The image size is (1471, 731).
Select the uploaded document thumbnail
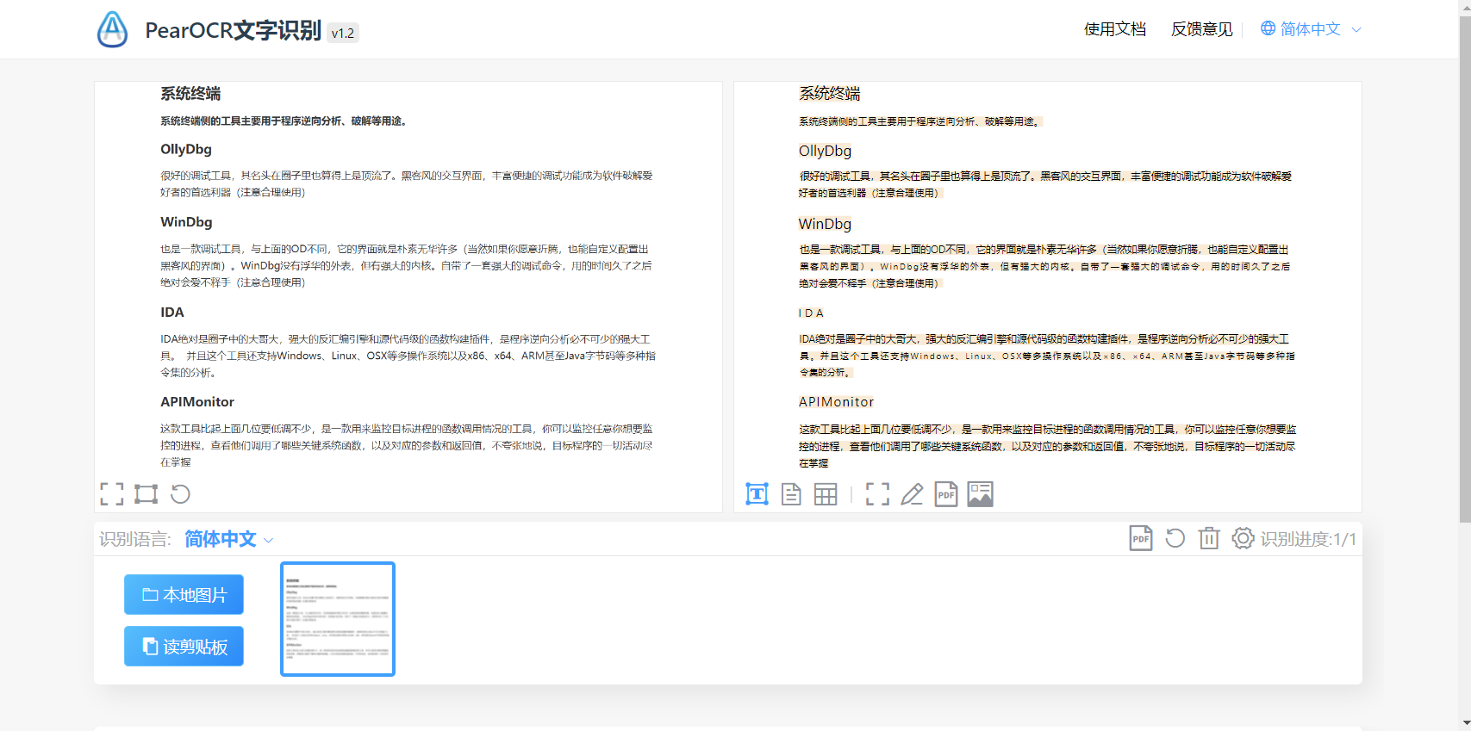click(338, 619)
